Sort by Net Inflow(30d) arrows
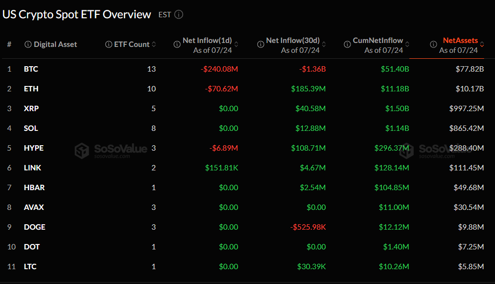This screenshot has width=495, height=284. pos(324,44)
